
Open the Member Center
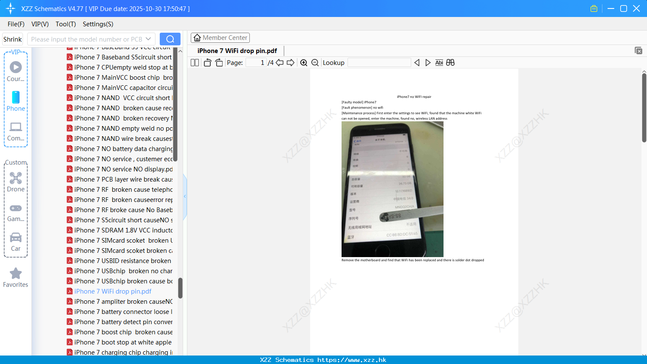tap(220, 38)
